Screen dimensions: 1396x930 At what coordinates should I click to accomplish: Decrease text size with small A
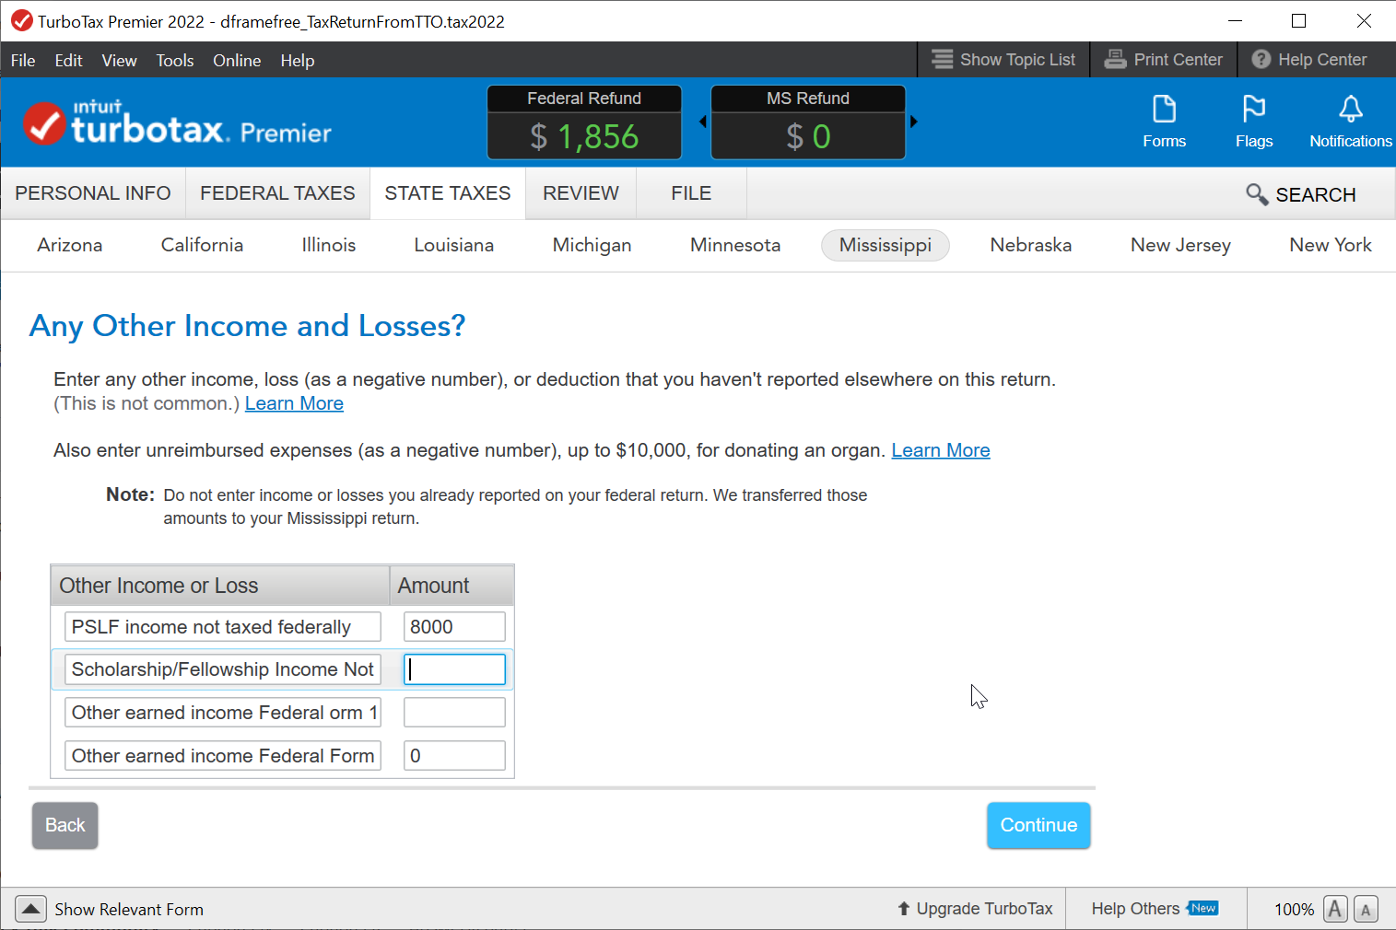click(x=1366, y=910)
